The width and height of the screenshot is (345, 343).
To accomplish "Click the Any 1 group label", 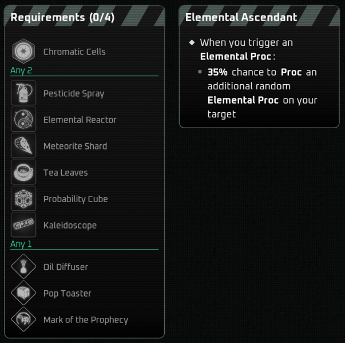I will click(x=22, y=244).
